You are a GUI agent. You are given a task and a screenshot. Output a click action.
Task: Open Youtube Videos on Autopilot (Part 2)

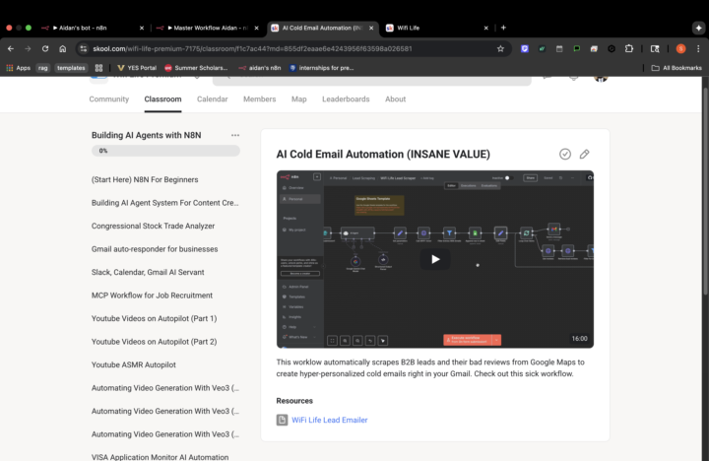click(155, 342)
